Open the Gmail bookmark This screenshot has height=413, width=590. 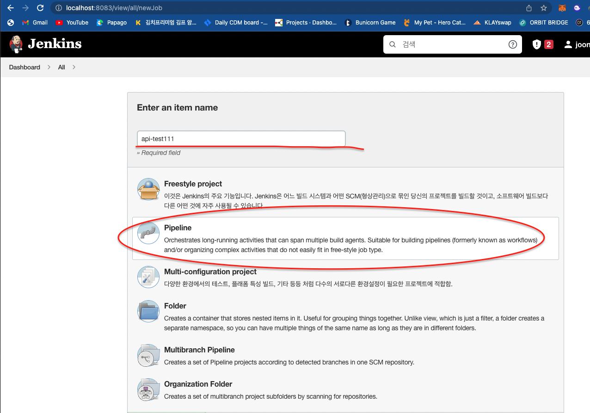pos(35,22)
